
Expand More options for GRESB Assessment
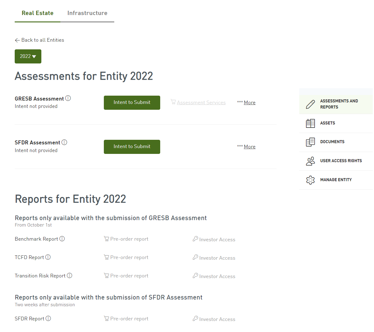250,103
